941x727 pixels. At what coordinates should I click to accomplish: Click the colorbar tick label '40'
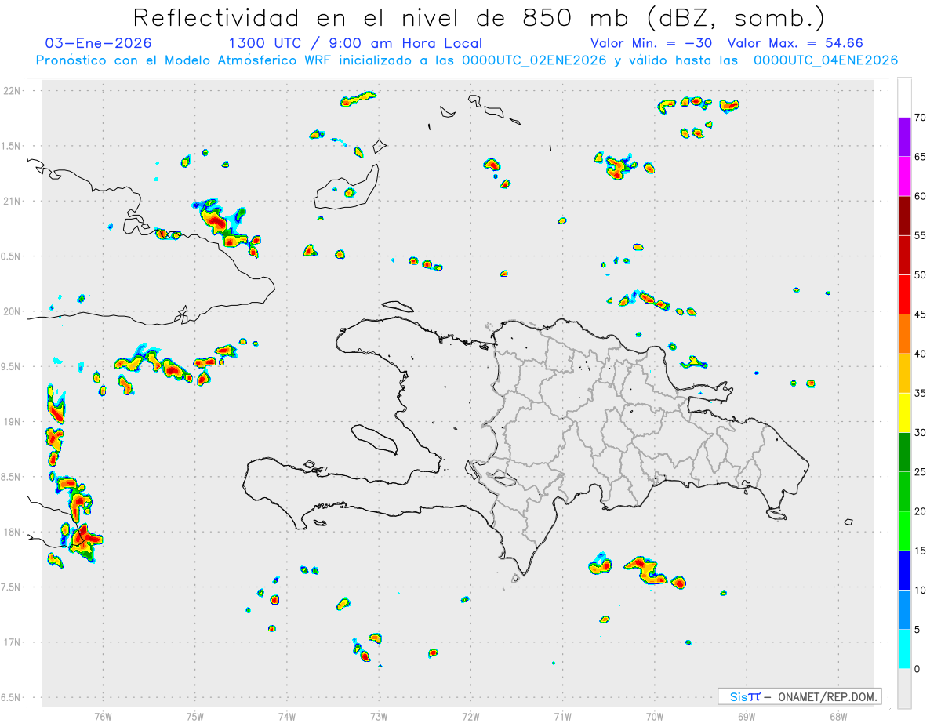point(920,354)
